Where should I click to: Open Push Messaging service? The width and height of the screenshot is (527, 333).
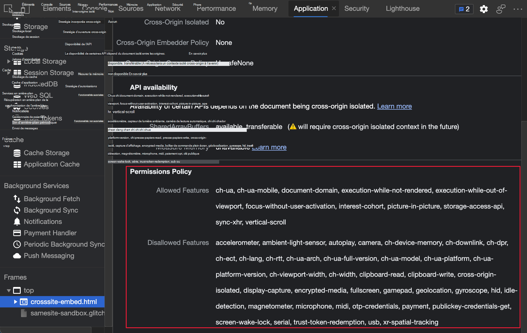49,256
